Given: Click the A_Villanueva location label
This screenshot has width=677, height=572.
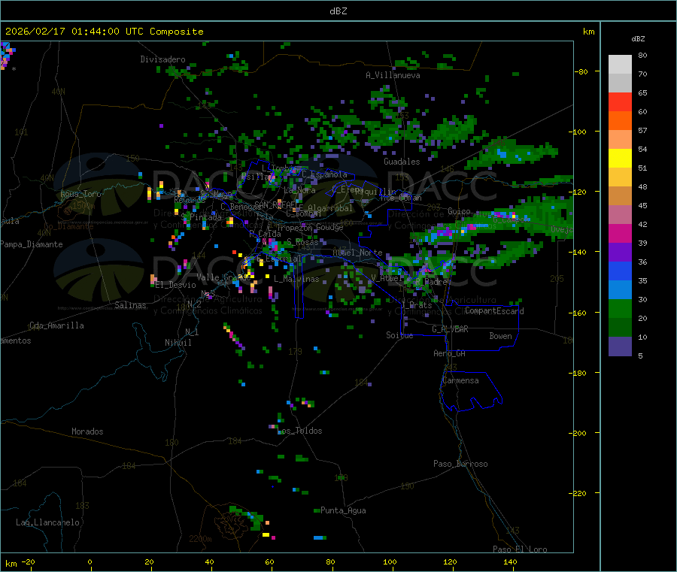Looking at the screenshot, I should coord(393,75).
